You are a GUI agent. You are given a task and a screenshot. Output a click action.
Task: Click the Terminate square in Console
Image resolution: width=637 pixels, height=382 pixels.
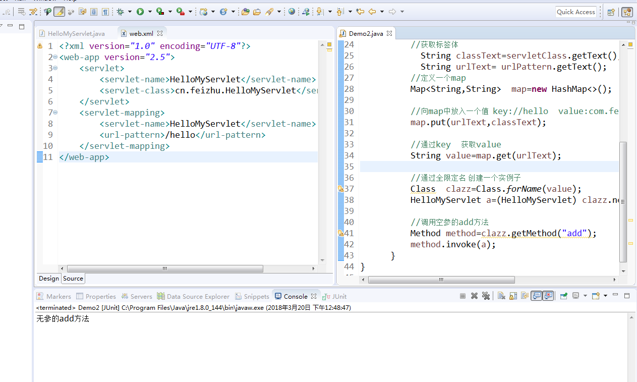point(462,296)
